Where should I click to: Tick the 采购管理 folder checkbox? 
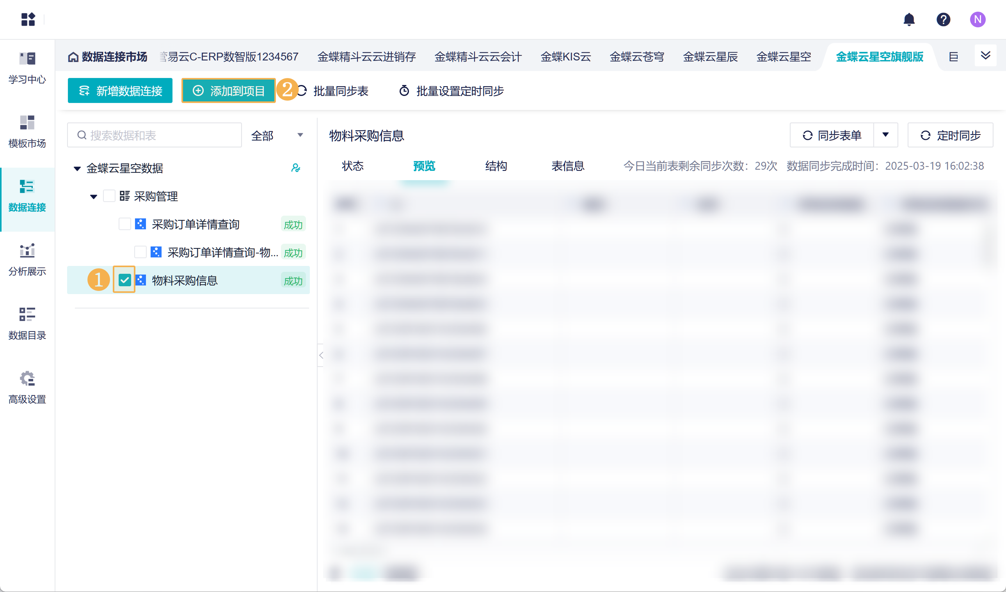point(109,196)
